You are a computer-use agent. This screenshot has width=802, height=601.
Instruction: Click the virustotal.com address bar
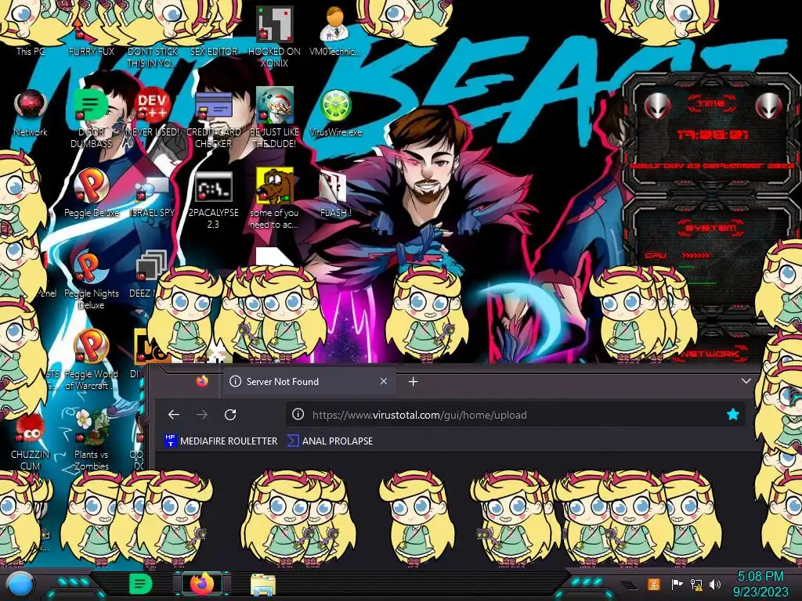coord(515,415)
